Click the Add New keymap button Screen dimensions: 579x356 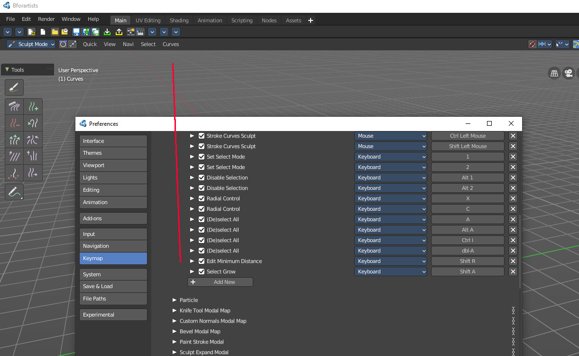point(221,282)
